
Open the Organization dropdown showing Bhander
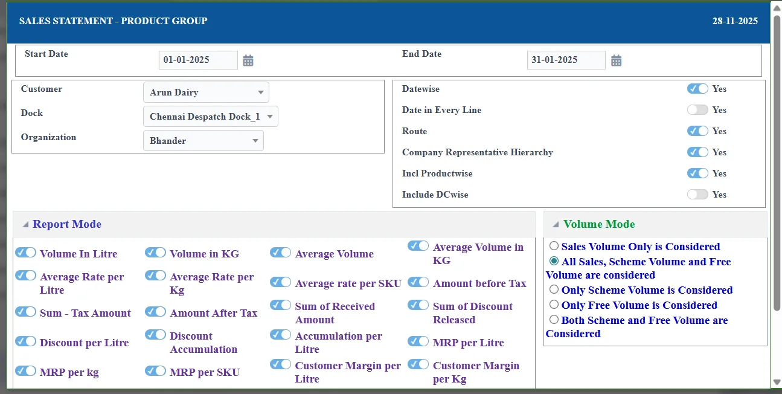click(204, 141)
